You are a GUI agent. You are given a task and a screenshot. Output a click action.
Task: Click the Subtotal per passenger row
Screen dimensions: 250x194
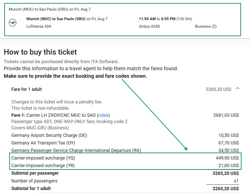(125, 173)
